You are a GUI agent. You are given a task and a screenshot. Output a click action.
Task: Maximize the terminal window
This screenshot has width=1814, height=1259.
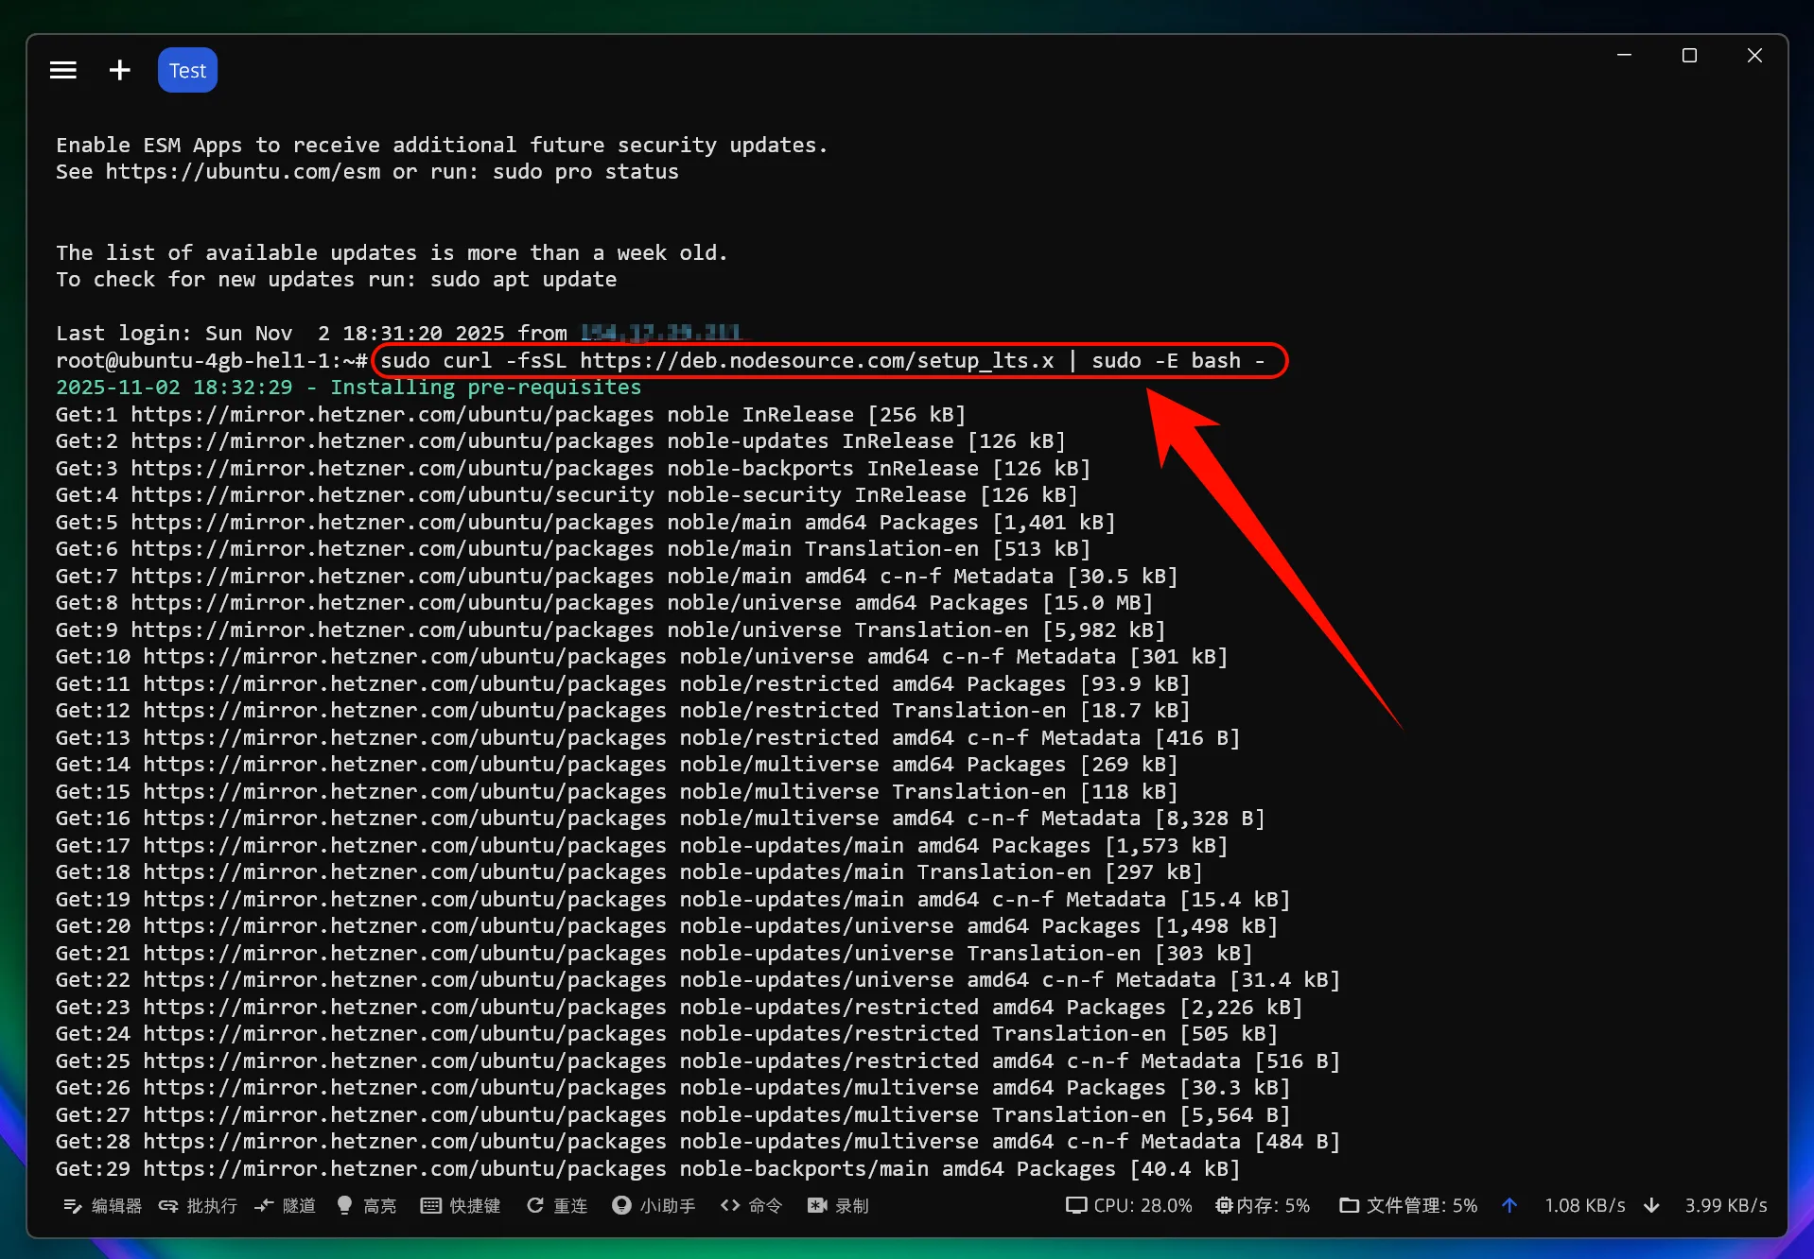(x=1689, y=56)
